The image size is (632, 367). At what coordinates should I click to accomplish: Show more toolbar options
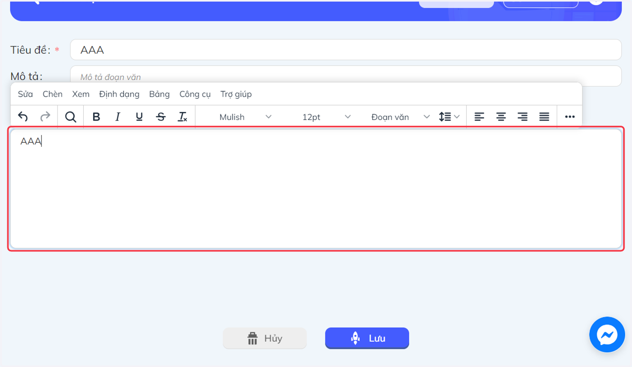pyautogui.click(x=570, y=117)
